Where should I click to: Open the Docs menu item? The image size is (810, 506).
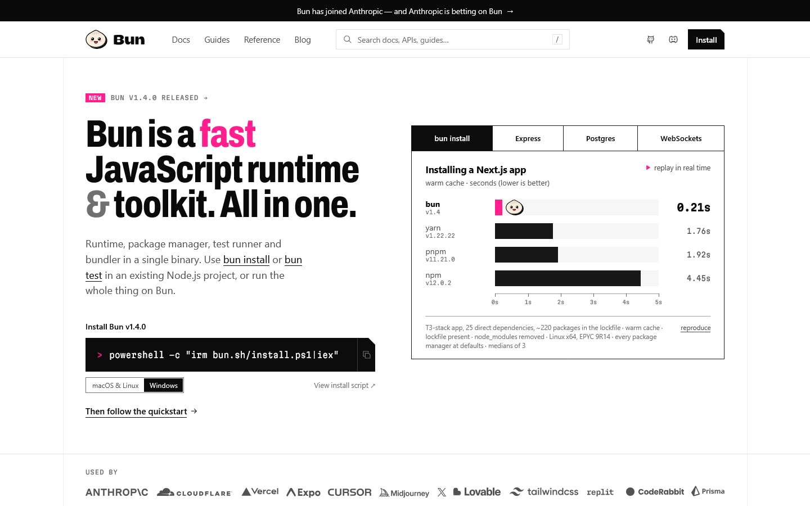coord(181,40)
